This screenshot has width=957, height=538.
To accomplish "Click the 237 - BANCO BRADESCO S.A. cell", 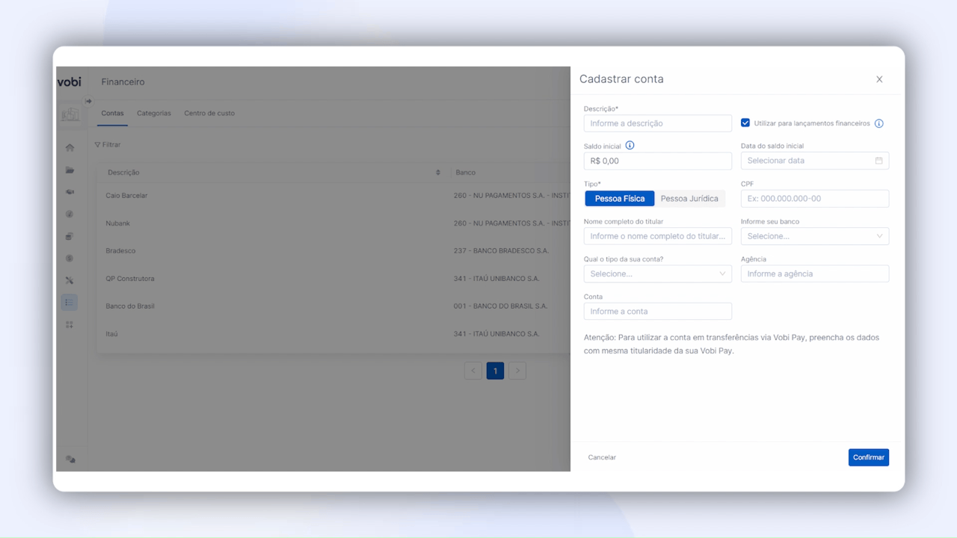I will pyautogui.click(x=501, y=251).
